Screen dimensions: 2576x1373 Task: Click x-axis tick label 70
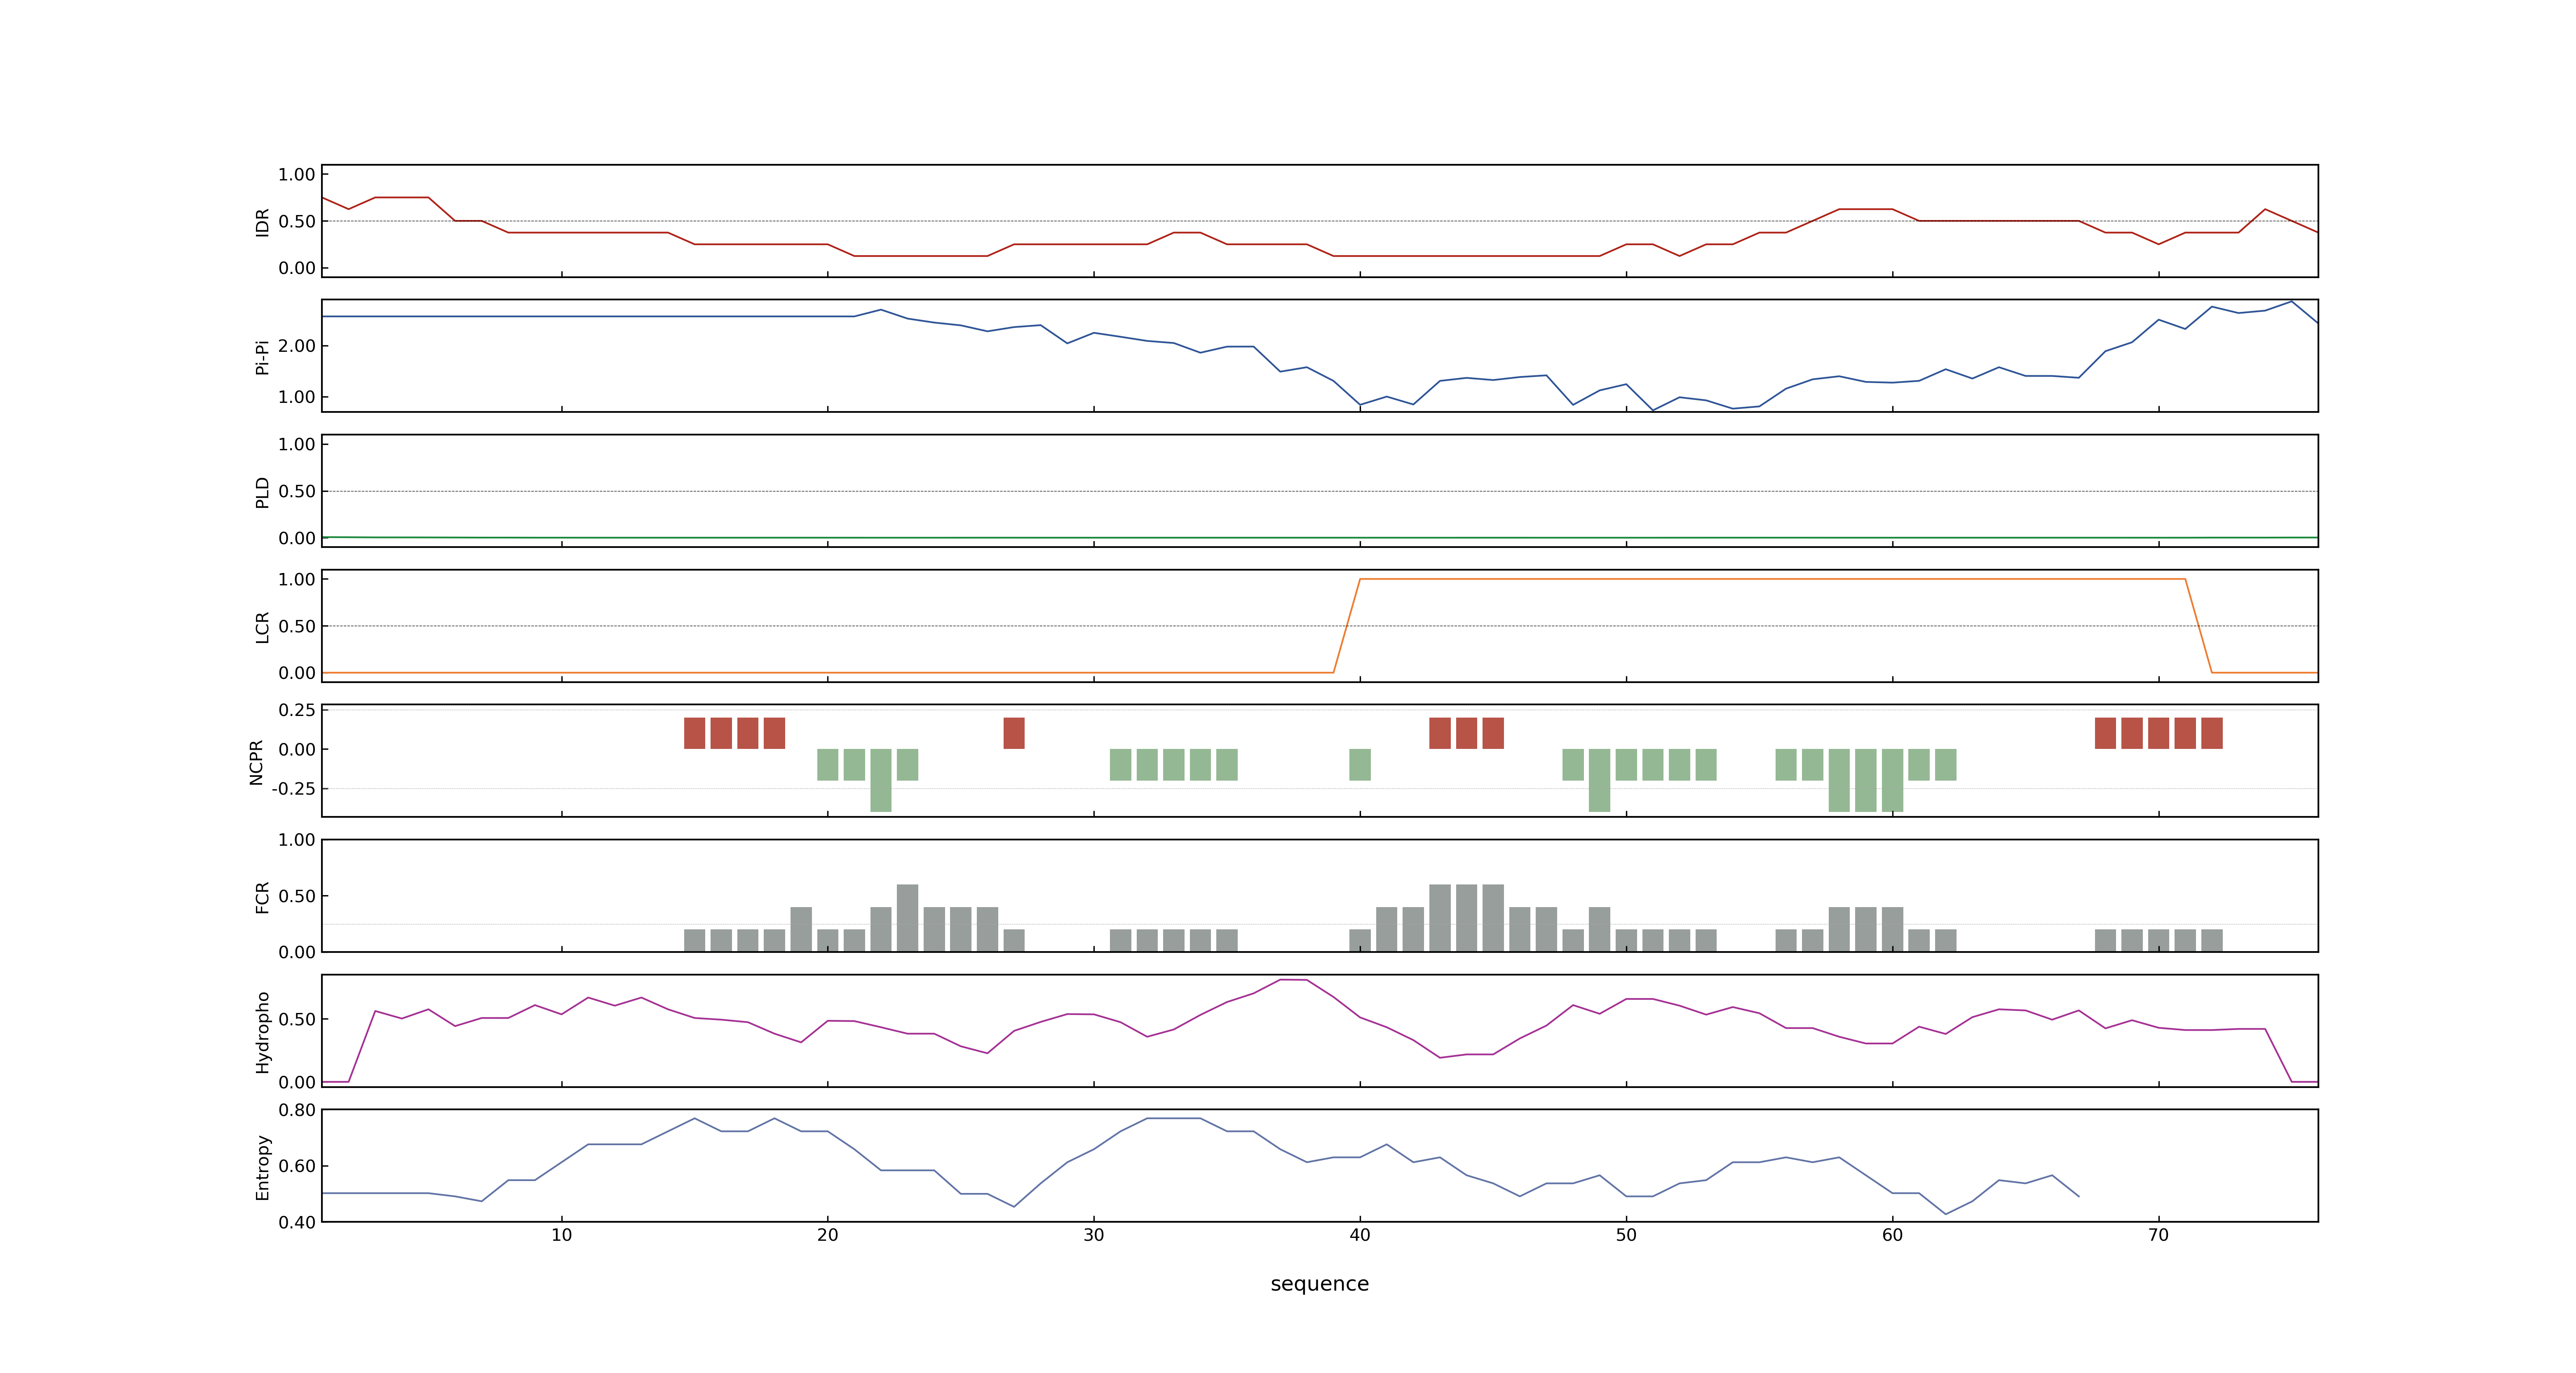tap(2159, 1235)
